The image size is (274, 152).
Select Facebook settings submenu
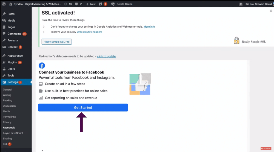click(x=9, y=128)
